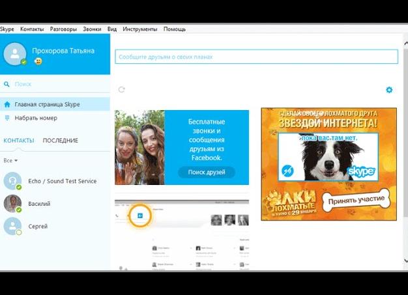Click the scroll down arrow of main pane
The height and width of the screenshot is (295, 408).
(x=405, y=260)
